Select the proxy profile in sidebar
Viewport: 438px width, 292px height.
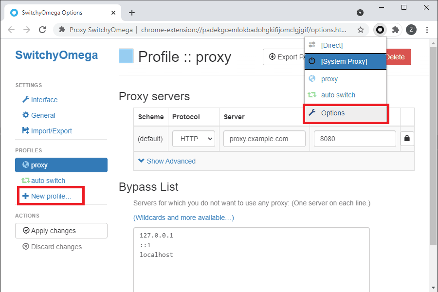click(x=61, y=165)
